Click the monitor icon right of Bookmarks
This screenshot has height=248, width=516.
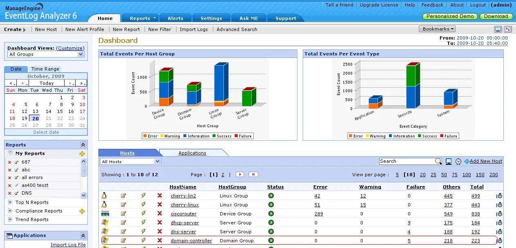point(498,29)
